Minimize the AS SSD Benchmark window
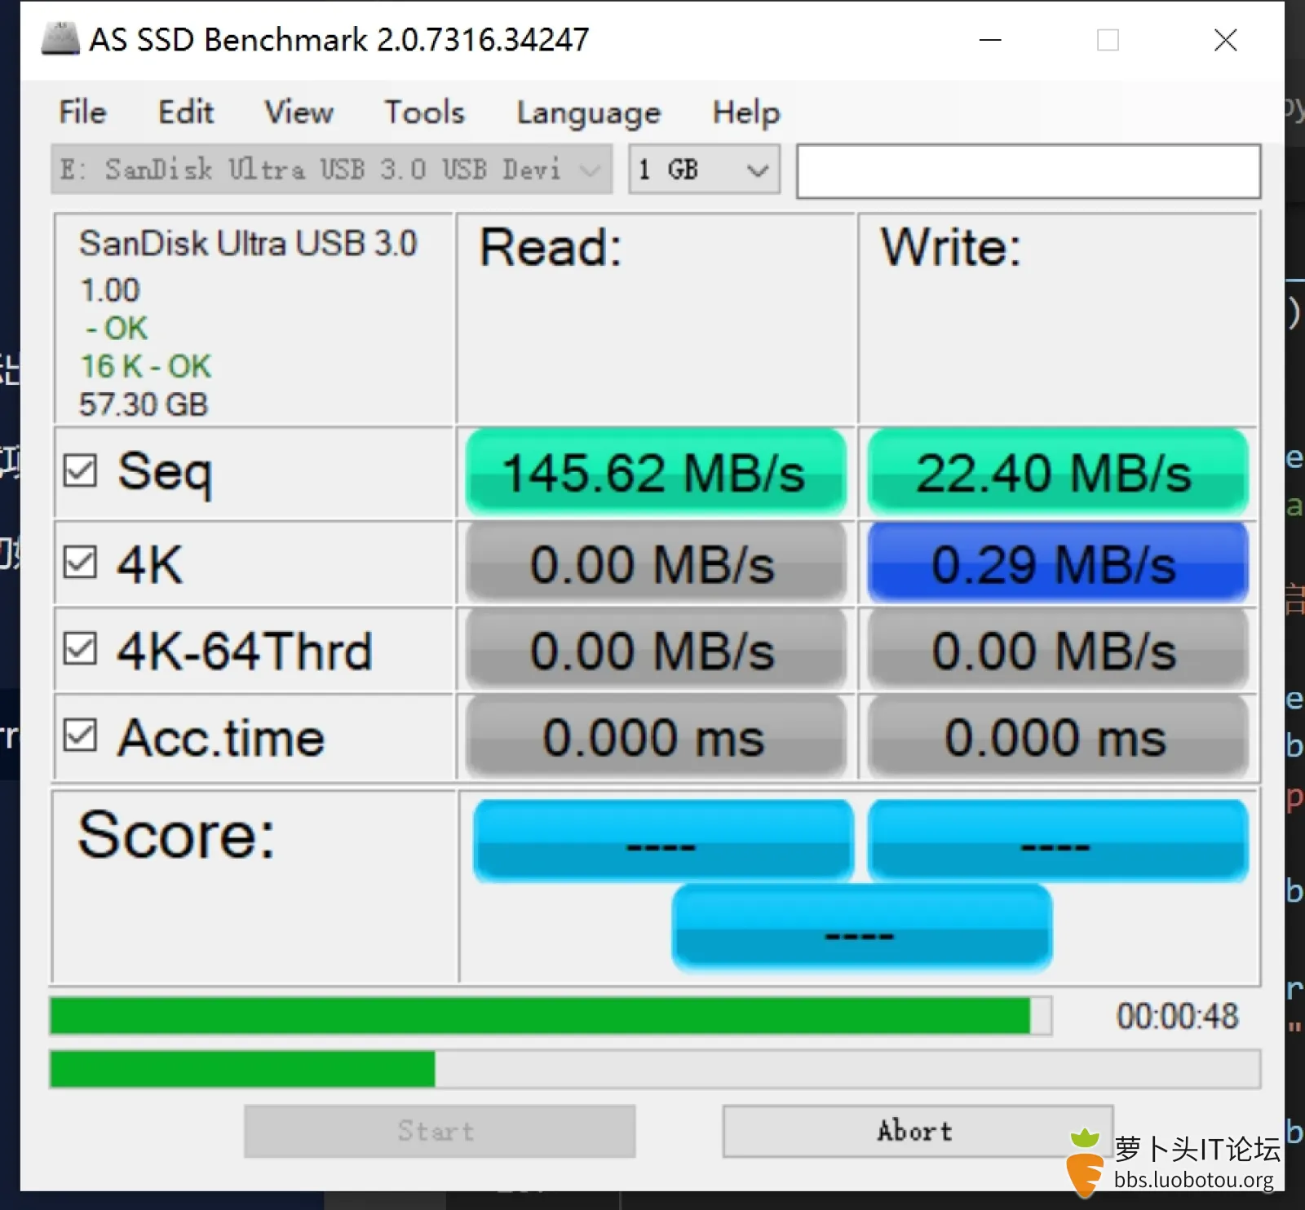The height and width of the screenshot is (1210, 1305). coord(990,40)
